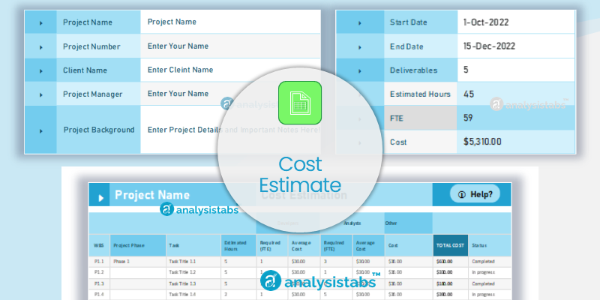Select the FTE value '59'
This screenshot has height=300, width=600.
[516, 118]
